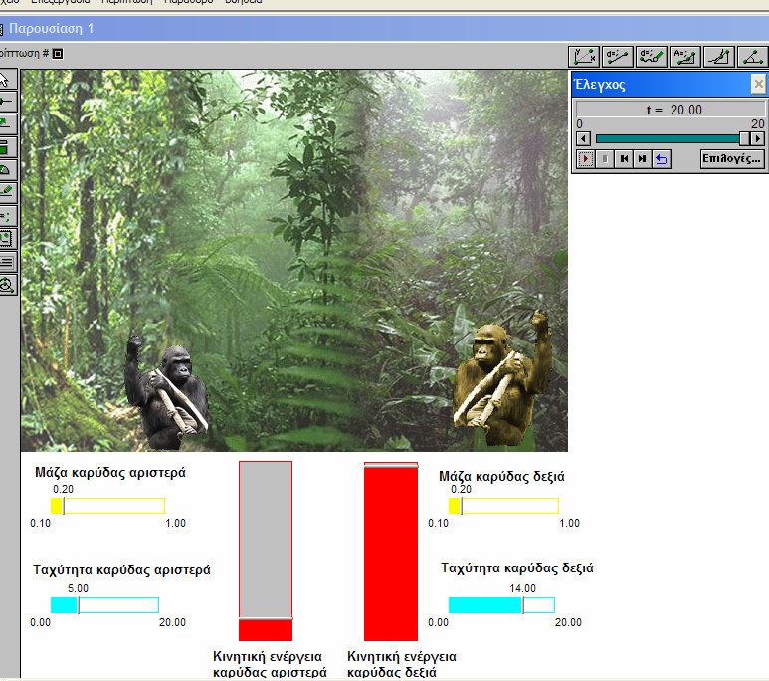
Task: Select the A= area measurement tool
Action: click(x=685, y=57)
